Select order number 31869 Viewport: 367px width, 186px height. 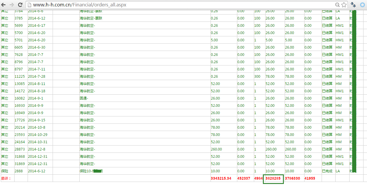[x=20, y=164]
